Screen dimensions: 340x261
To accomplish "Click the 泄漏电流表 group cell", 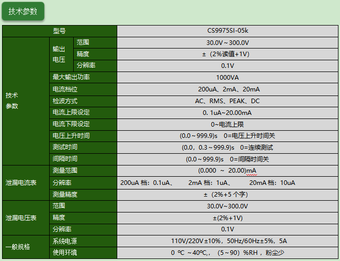I will pyautogui.click(x=26, y=183).
